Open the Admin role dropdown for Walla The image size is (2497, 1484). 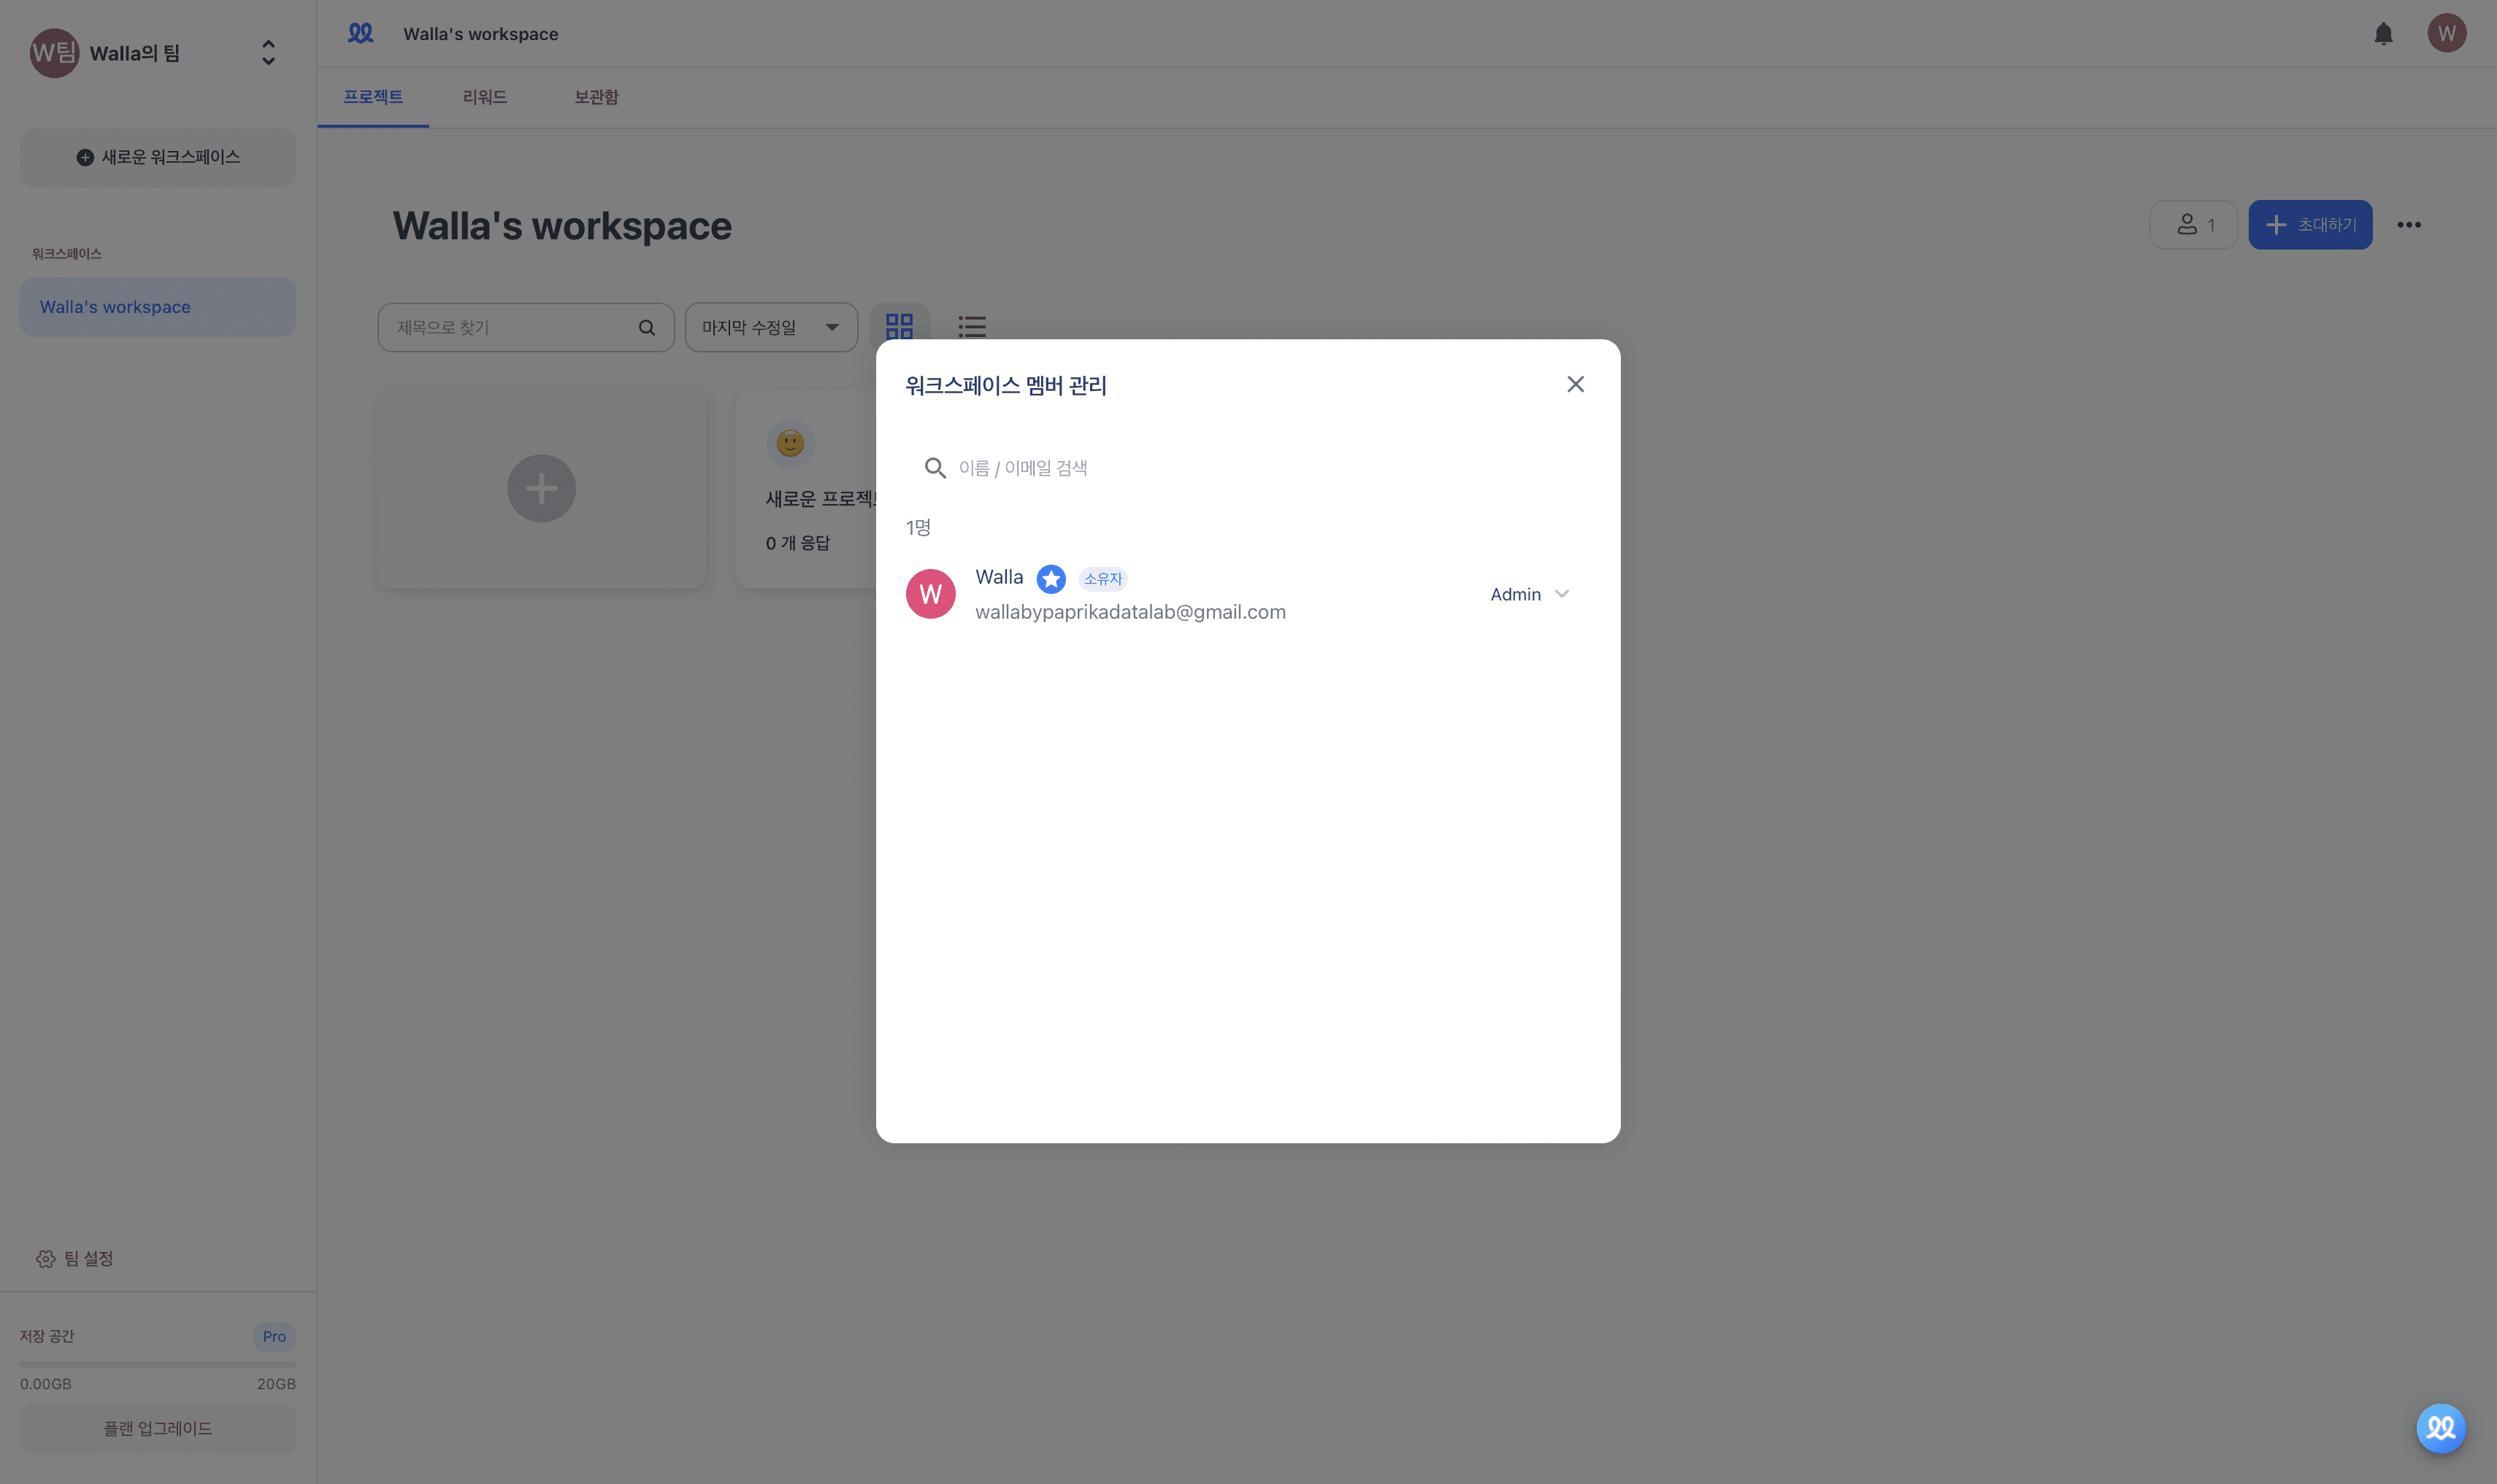(x=1530, y=594)
